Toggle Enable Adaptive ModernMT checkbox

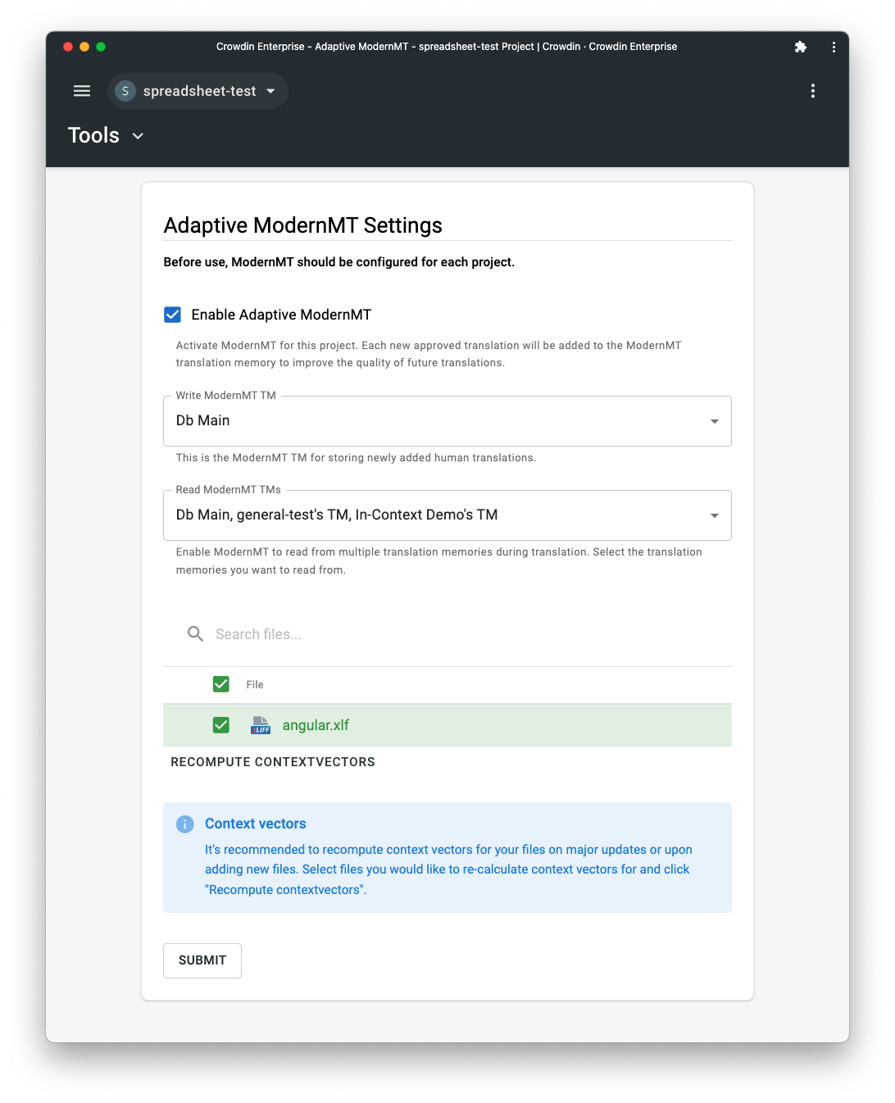pyautogui.click(x=173, y=315)
